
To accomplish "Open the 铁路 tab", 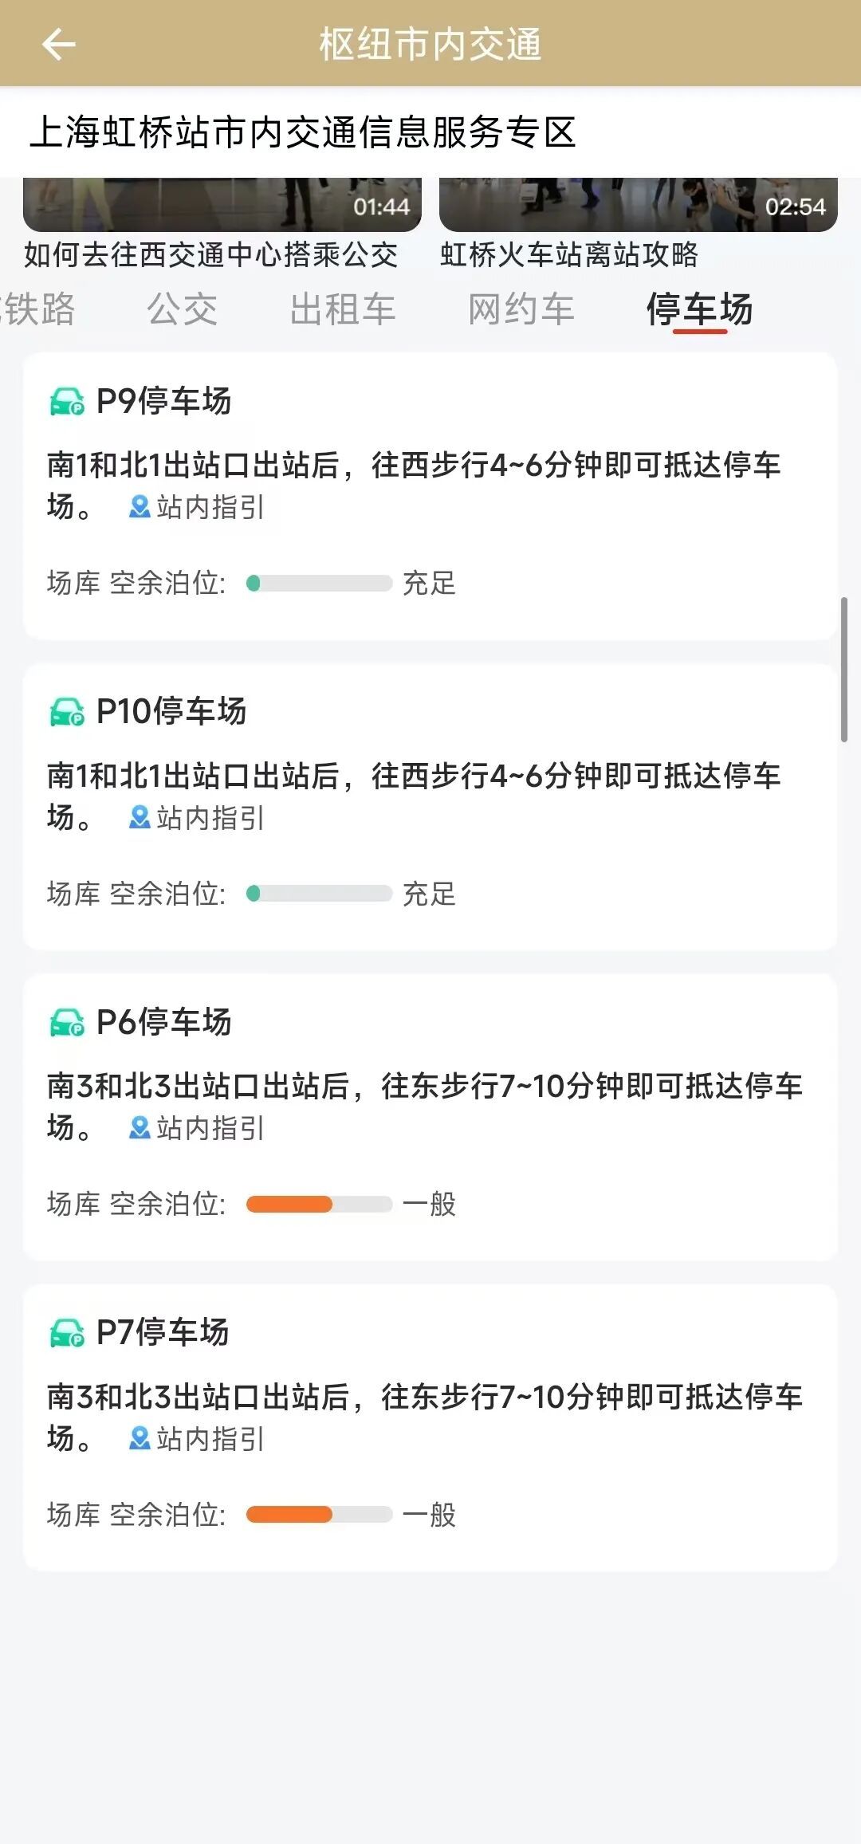I will coord(38,309).
